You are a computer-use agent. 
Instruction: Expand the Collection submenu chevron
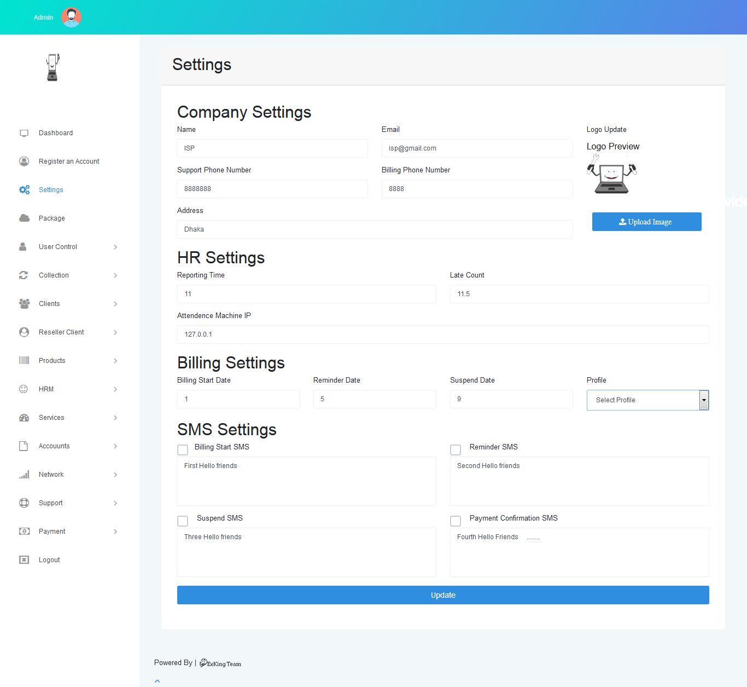[x=115, y=275]
